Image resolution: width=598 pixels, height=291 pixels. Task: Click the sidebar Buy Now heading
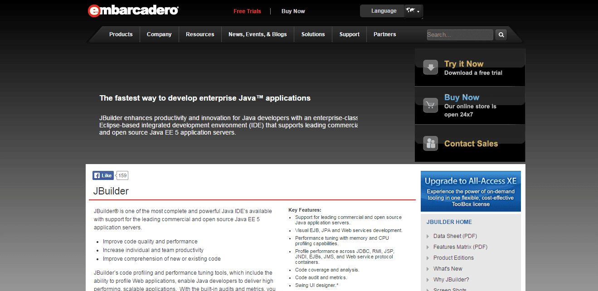click(462, 97)
